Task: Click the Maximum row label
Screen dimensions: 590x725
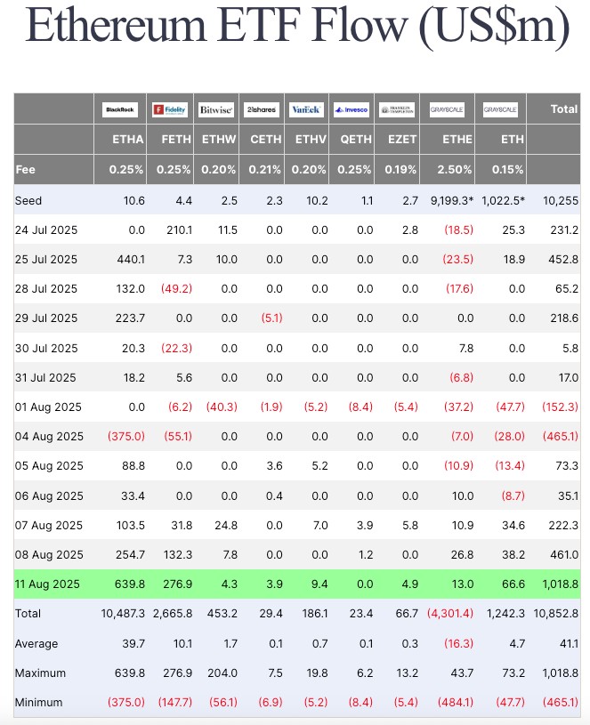Action: pos(40,673)
